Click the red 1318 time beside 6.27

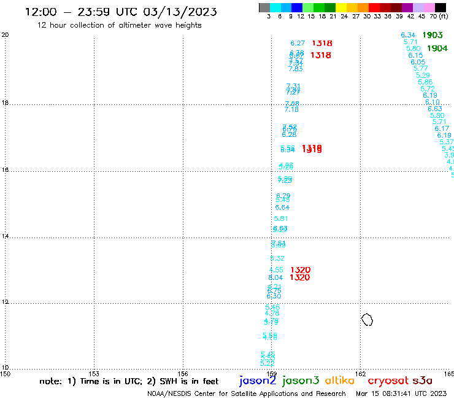tap(322, 43)
